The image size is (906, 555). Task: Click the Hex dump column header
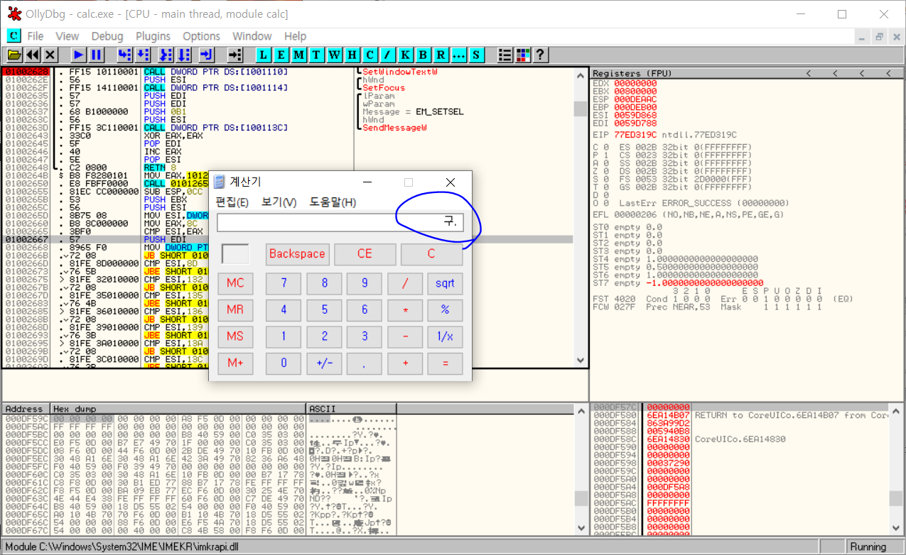(178, 410)
